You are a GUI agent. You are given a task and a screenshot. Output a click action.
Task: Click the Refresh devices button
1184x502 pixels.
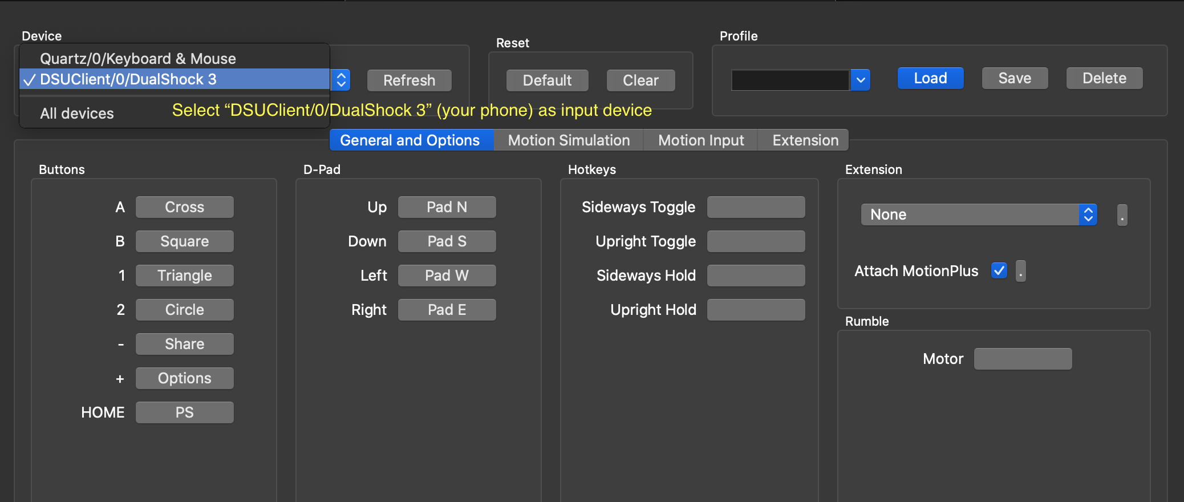pos(409,80)
